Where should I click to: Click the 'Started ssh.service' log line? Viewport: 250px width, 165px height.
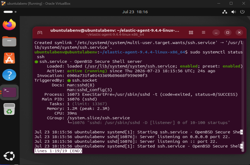[x=138, y=146]
